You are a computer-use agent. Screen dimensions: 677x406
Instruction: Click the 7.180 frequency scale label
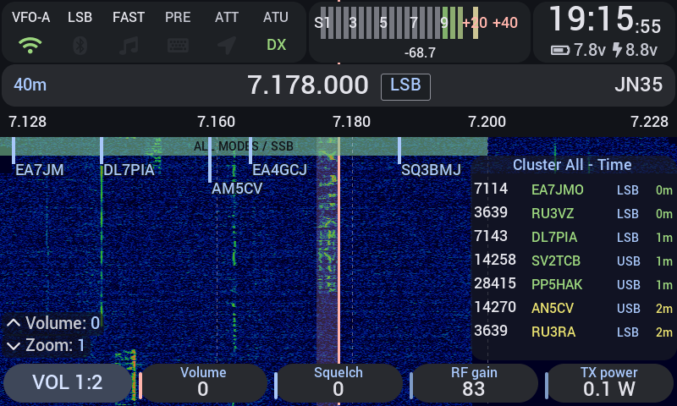(351, 122)
